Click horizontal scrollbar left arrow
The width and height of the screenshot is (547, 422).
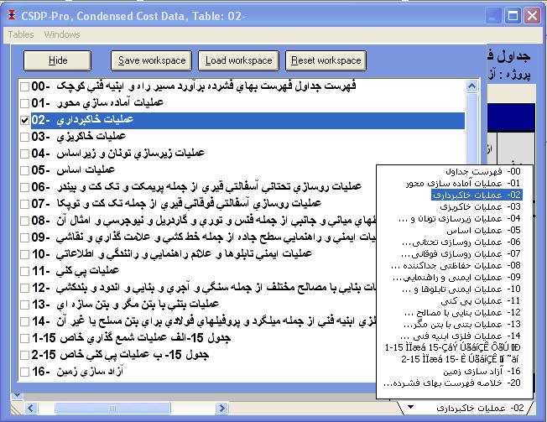(x=31, y=408)
